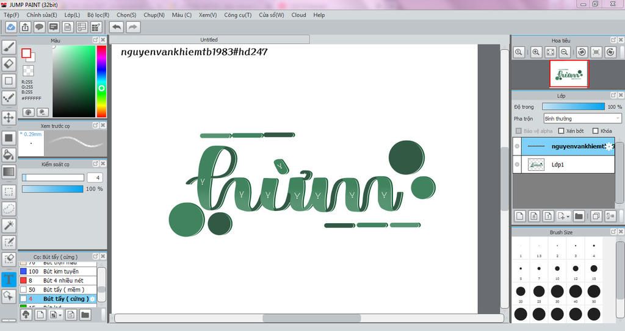Image resolution: width=625 pixels, height=331 pixels.
Task: Select the Gradient tool
Action: [9, 172]
